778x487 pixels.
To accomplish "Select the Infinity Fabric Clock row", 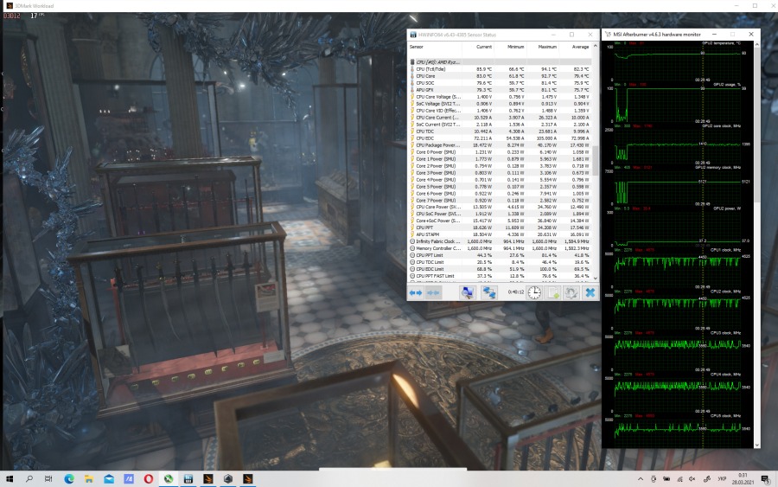I will [500, 241].
